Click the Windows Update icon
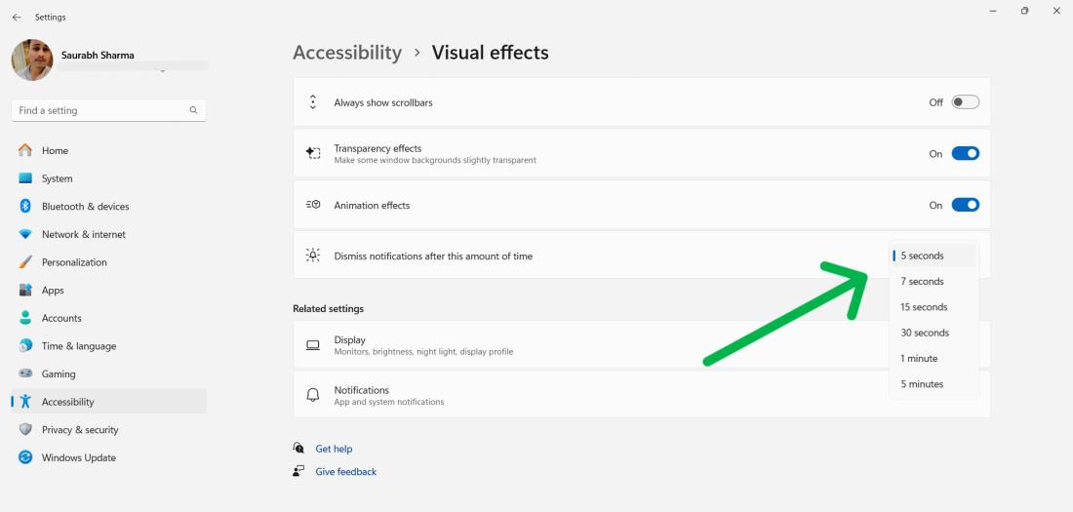The height and width of the screenshot is (512, 1073). 25,457
